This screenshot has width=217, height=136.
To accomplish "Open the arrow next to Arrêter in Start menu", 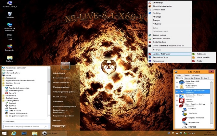I will (x=63, y=127).
